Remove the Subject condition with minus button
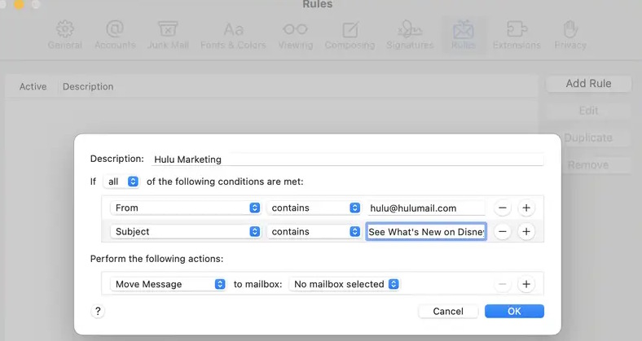642x341 pixels. 503,231
